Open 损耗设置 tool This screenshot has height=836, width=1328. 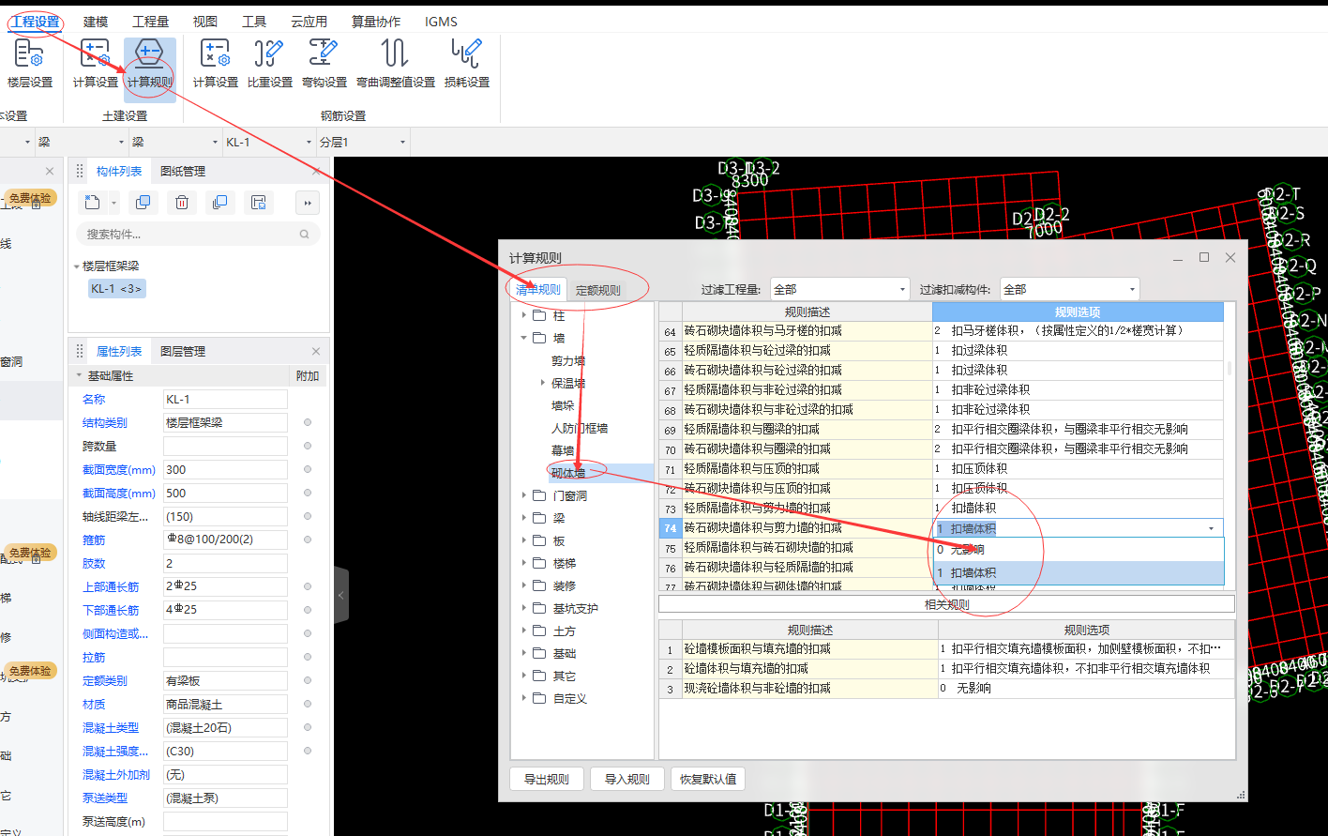pos(467,64)
